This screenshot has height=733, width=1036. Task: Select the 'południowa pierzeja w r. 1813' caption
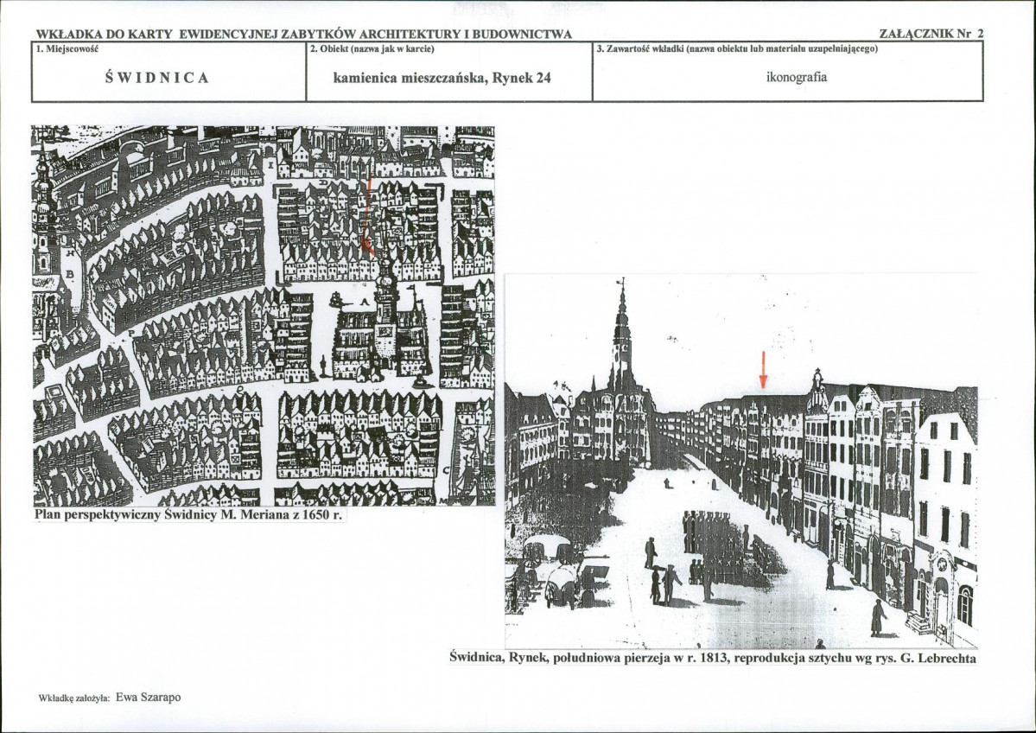point(713,658)
